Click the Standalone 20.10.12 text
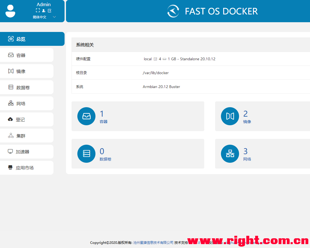 198,59
